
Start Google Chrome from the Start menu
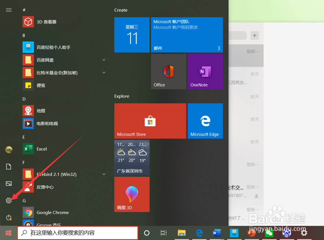(x=52, y=212)
